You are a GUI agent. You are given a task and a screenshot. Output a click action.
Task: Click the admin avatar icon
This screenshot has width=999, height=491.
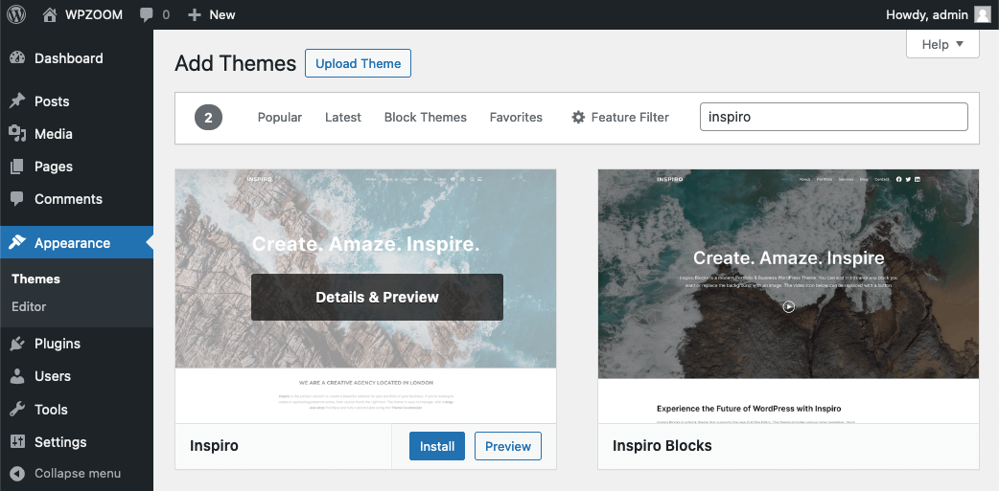[983, 14]
